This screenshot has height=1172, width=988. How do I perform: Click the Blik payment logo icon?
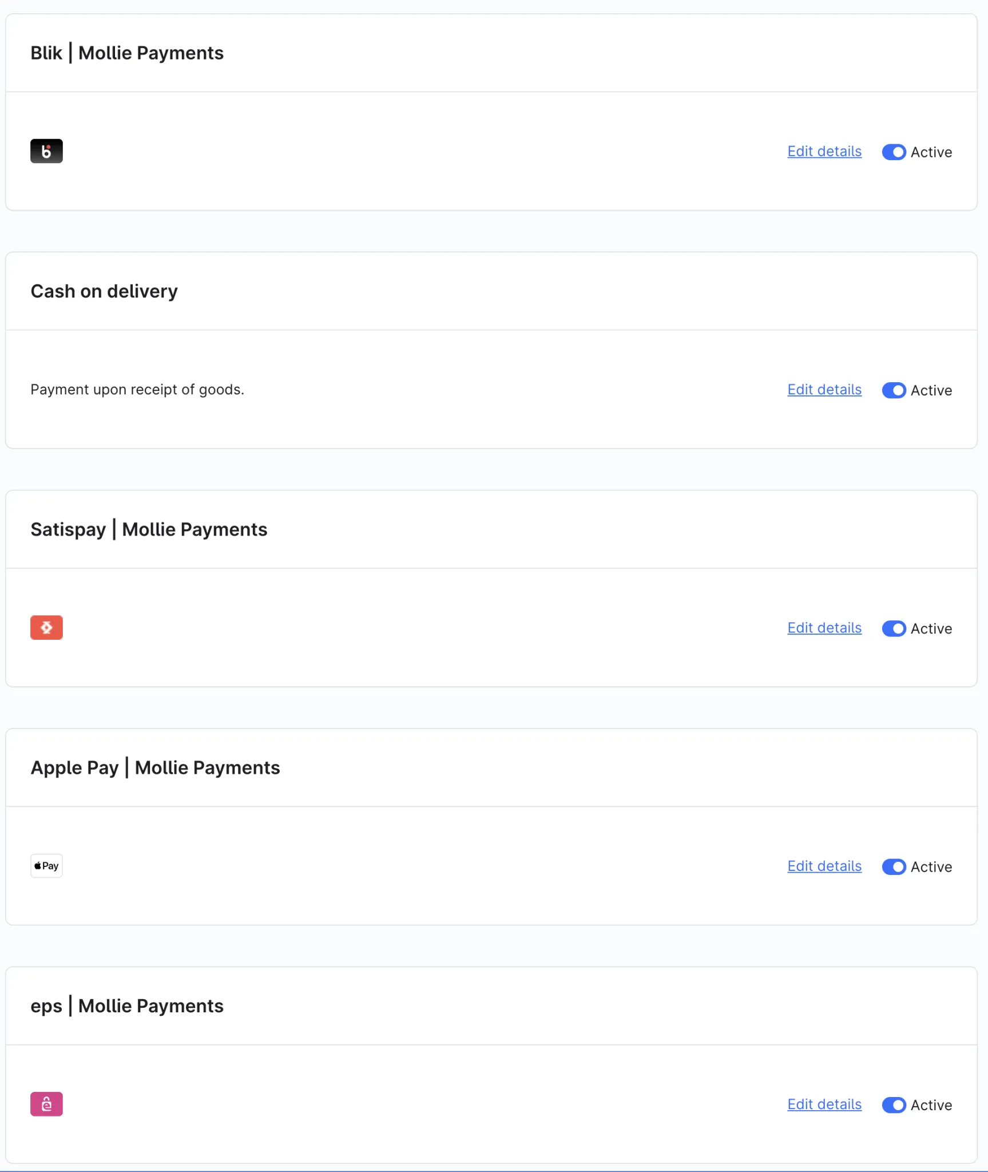[46, 151]
